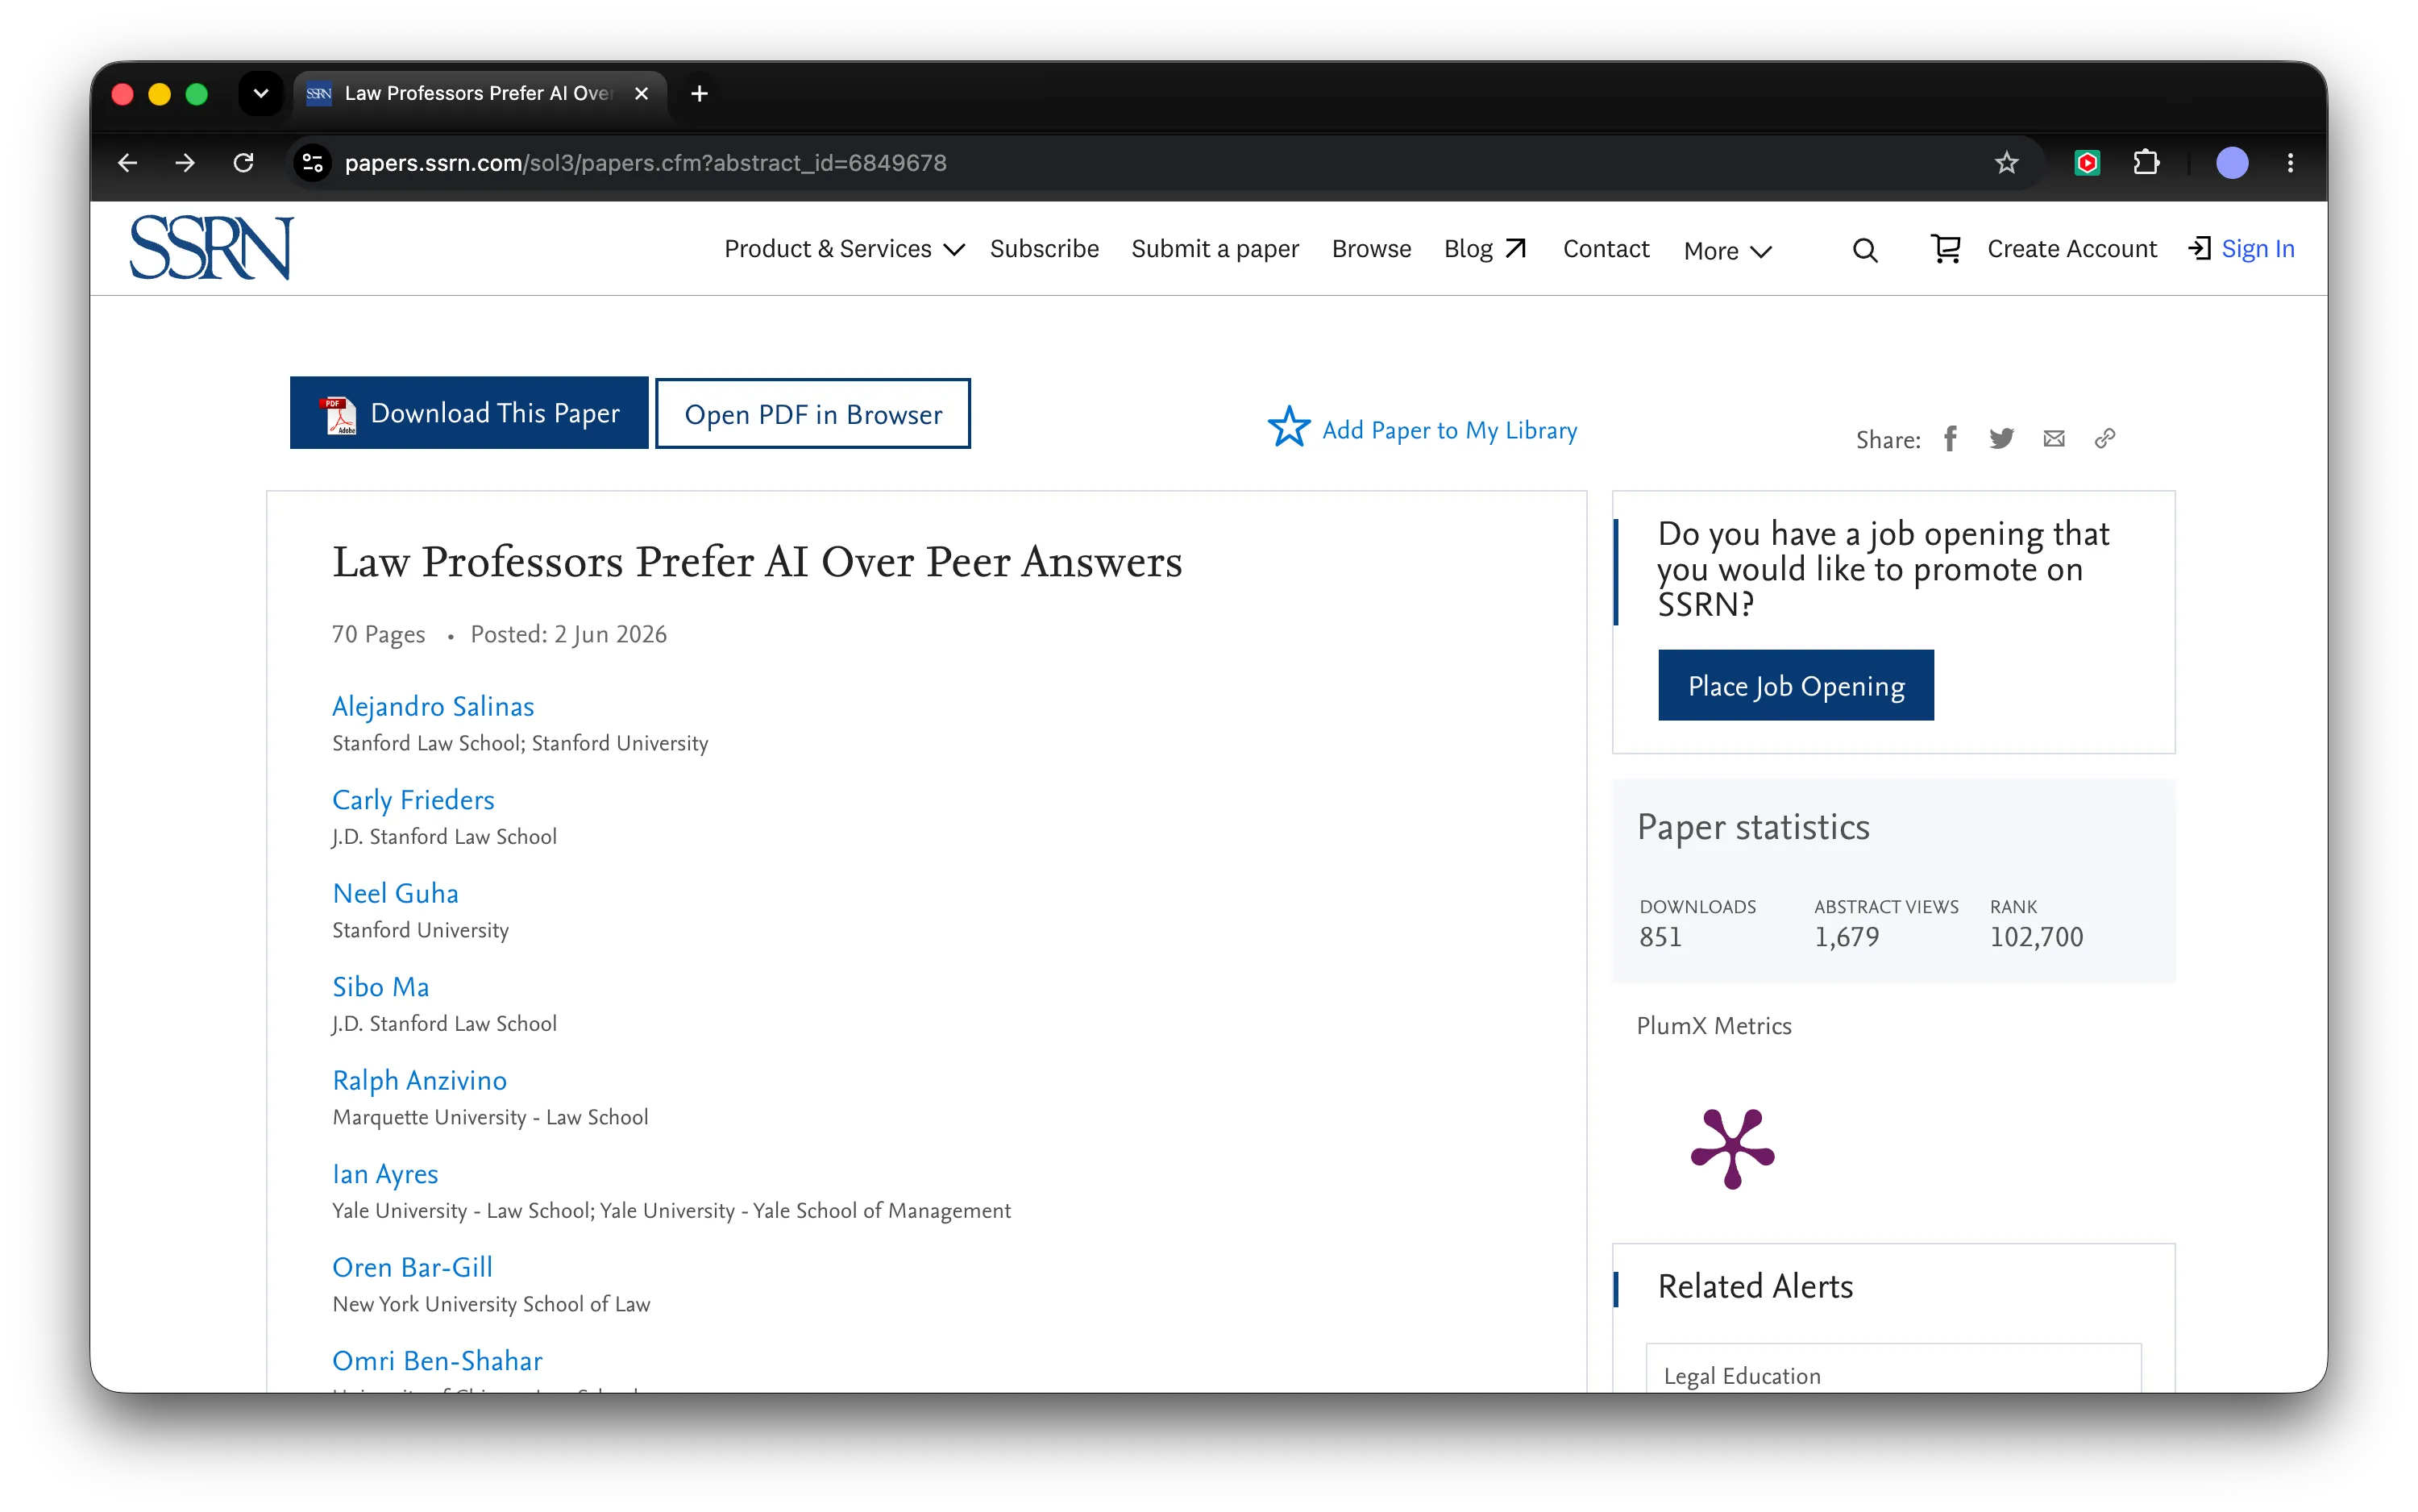Open SSRN site search magnifier
This screenshot has width=2418, height=1512.
point(1865,250)
